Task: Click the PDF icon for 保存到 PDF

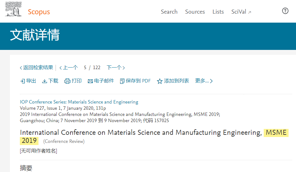Action: pyautogui.click(x=122, y=81)
